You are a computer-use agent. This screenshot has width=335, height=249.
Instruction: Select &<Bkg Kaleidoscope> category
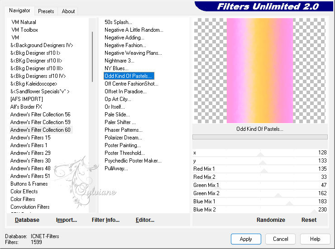pos(34,84)
